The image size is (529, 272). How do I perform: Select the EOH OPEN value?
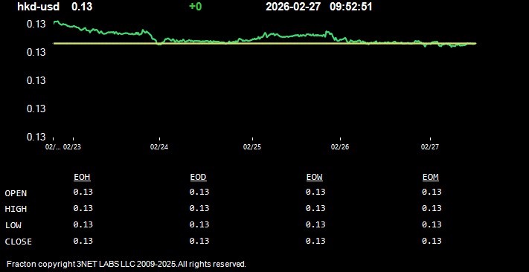[x=83, y=192]
